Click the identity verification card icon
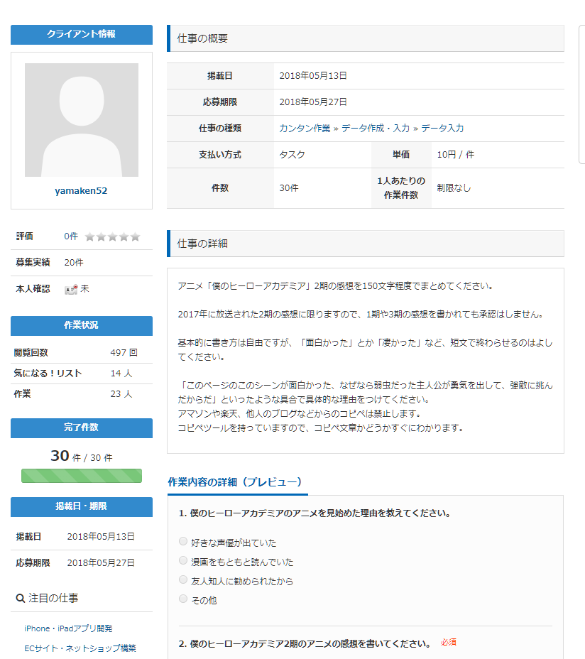585x659 pixels. pyautogui.click(x=70, y=289)
